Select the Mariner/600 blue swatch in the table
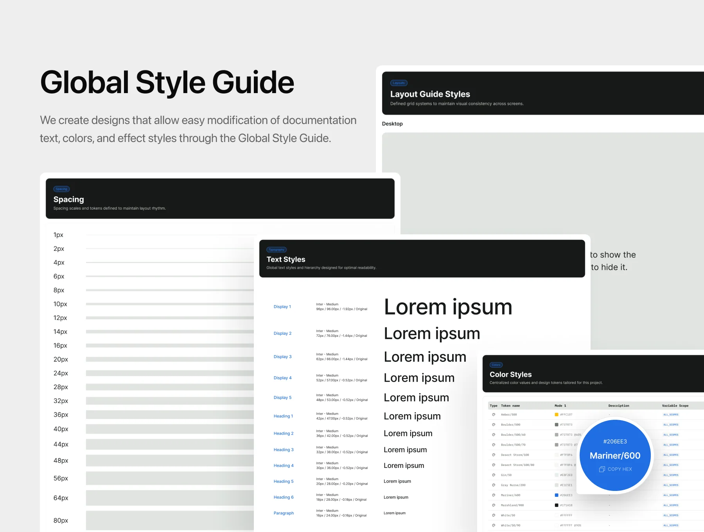Screen dimensions: 704x532 point(557,495)
